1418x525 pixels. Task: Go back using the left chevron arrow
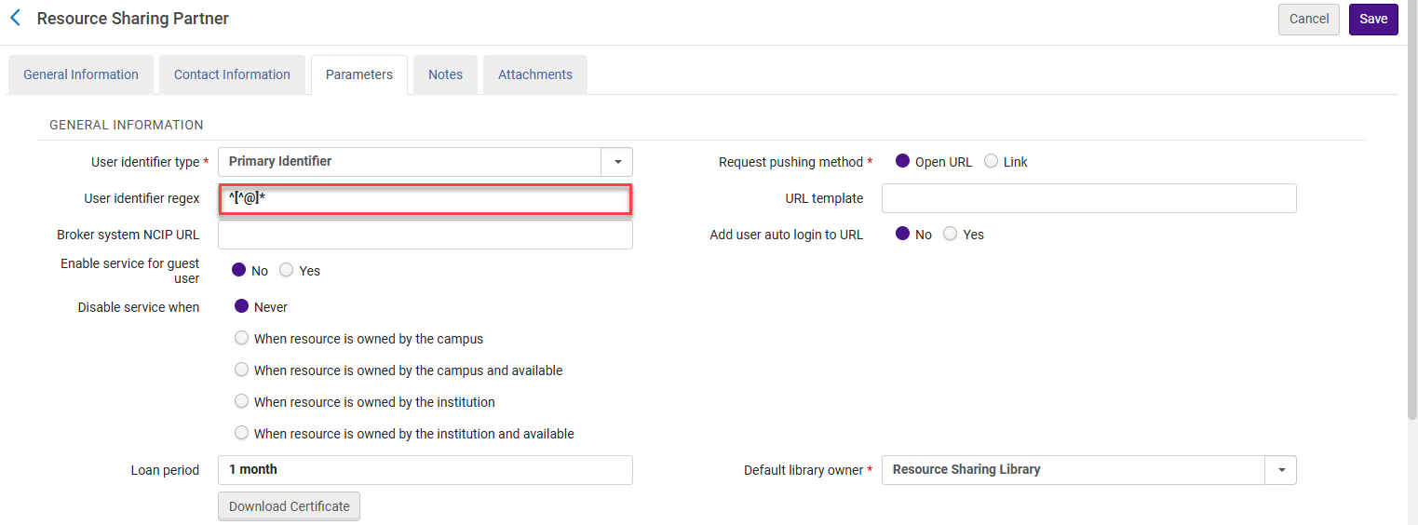(15, 18)
